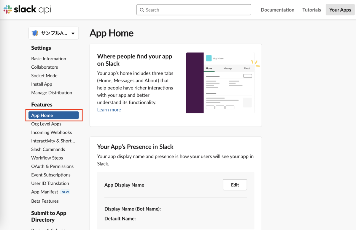Screen dimensions: 356x230
Task: Edit the App Display Name
Action: pos(235,185)
